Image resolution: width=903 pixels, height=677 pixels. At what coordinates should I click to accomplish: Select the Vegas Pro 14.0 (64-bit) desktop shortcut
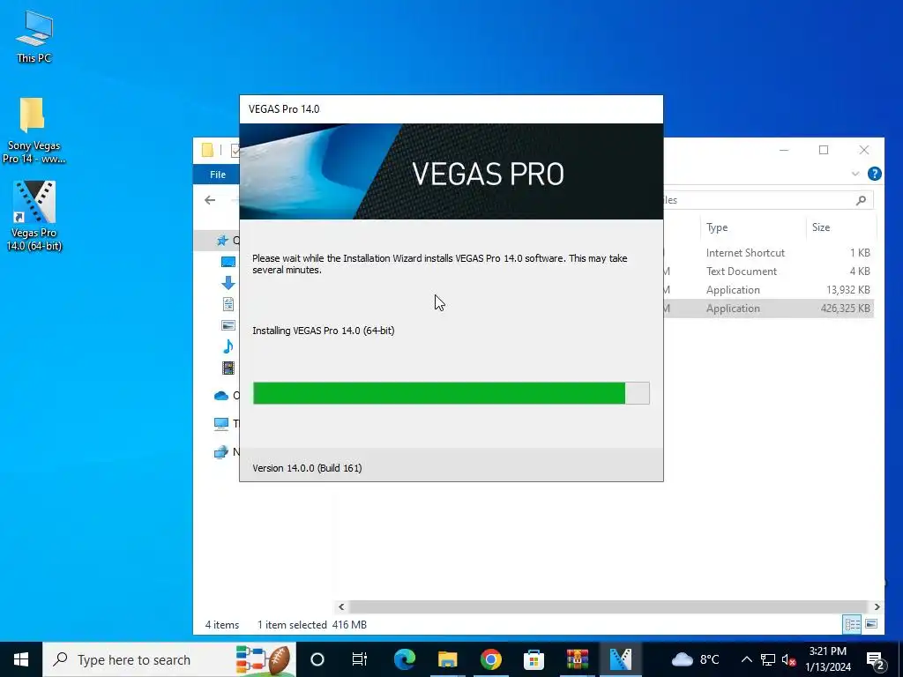pyautogui.click(x=34, y=216)
